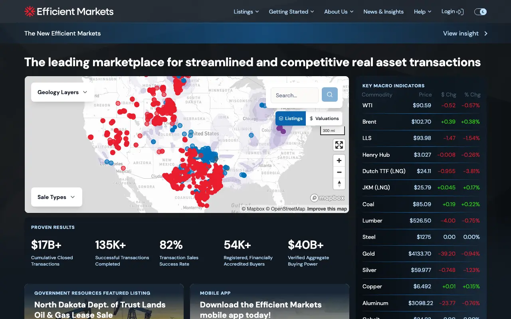Click the Silver commodity name
511x319 pixels.
[x=369, y=270]
